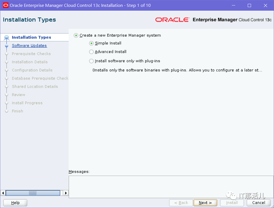Go to the next step with Next

(x=205, y=203)
